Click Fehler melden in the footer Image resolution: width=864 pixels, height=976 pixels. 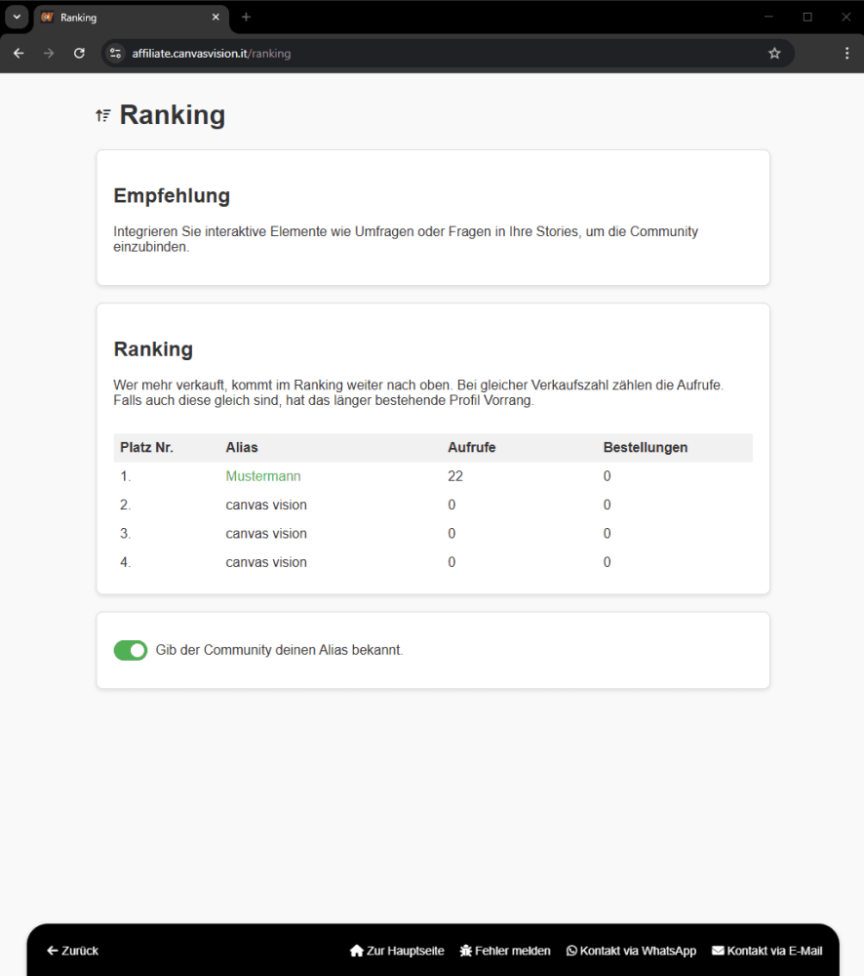(505, 951)
